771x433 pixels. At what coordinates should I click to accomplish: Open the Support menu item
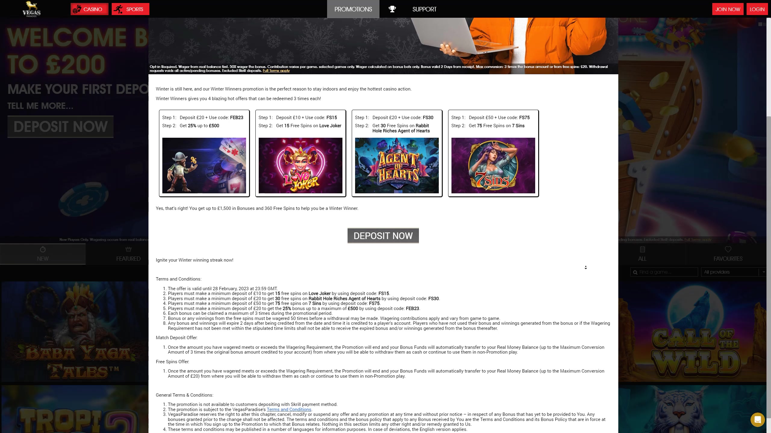pos(424,9)
